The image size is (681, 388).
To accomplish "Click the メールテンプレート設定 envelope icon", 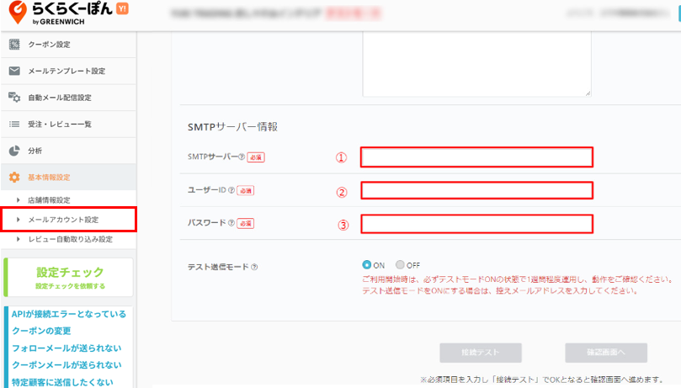I will pos(13,72).
